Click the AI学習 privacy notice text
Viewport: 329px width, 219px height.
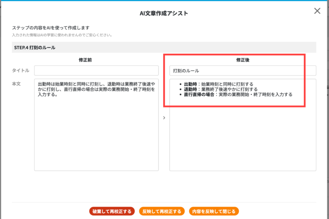(x=62, y=35)
